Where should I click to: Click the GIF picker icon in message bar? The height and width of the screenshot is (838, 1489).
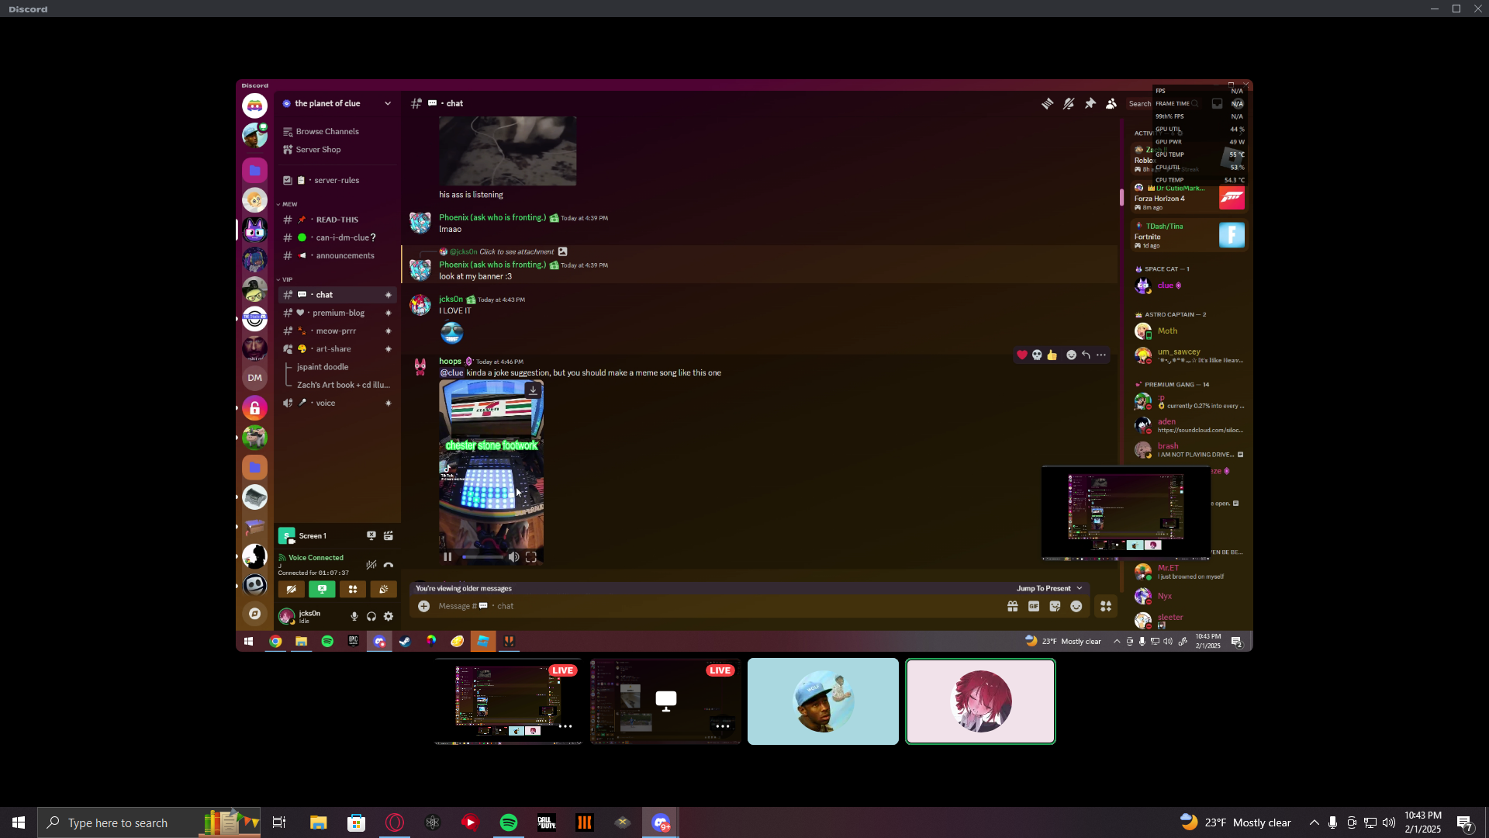[x=1034, y=606]
